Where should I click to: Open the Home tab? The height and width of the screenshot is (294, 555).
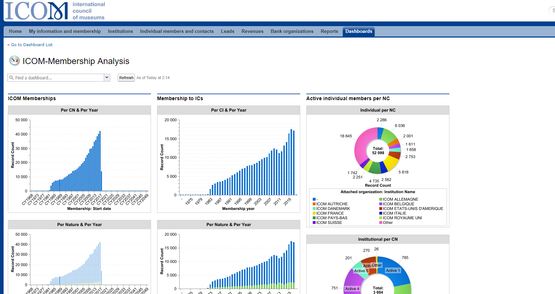[x=15, y=31]
